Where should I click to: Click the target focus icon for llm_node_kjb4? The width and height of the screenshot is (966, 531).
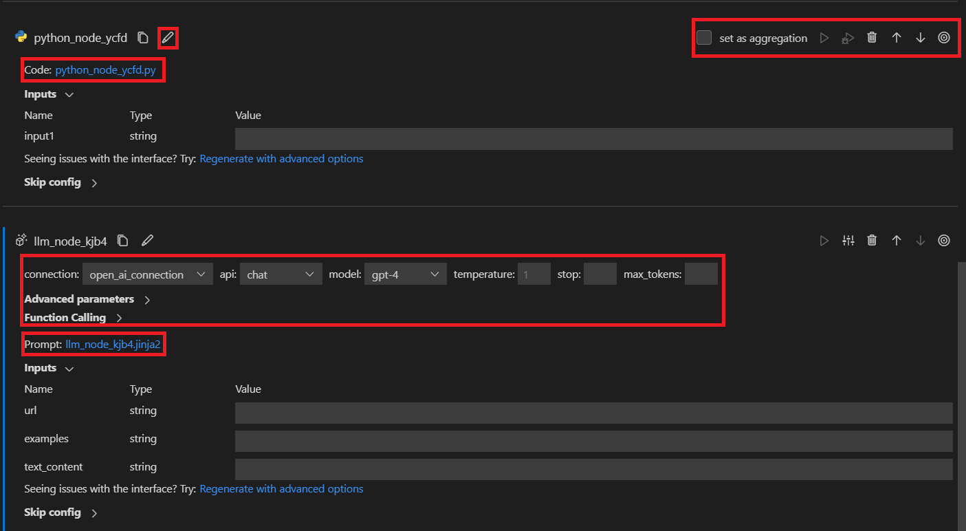coord(944,241)
